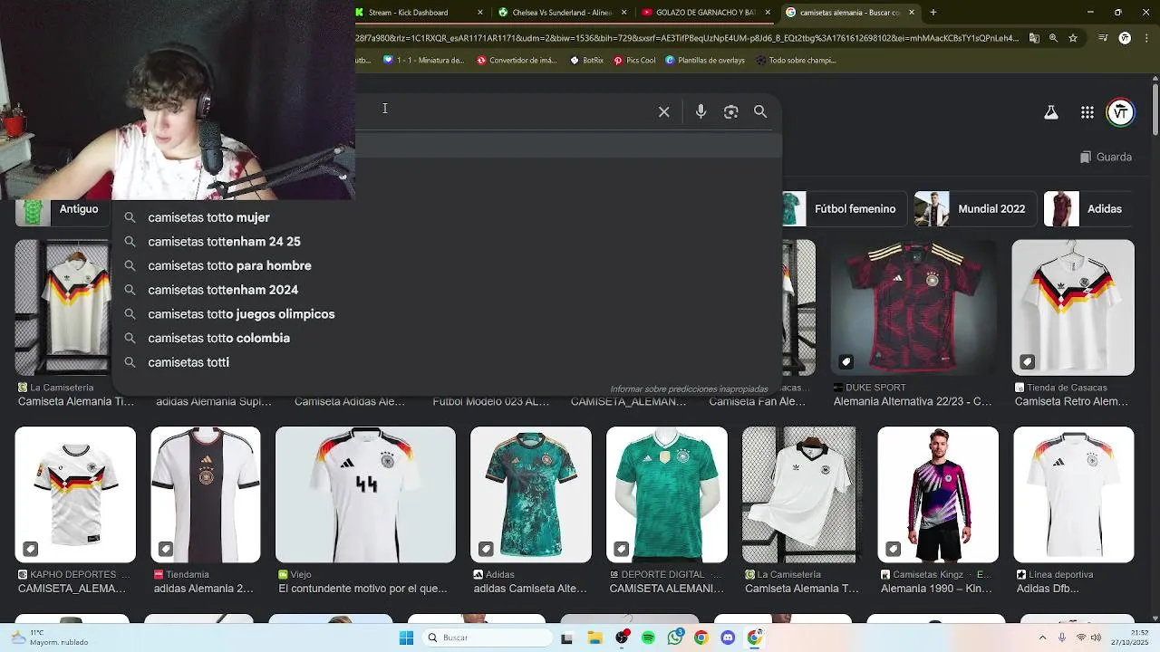Image resolution: width=1160 pixels, height=652 pixels.
Task: Click the translate page icon in address bar
Action: coord(1035,38)
